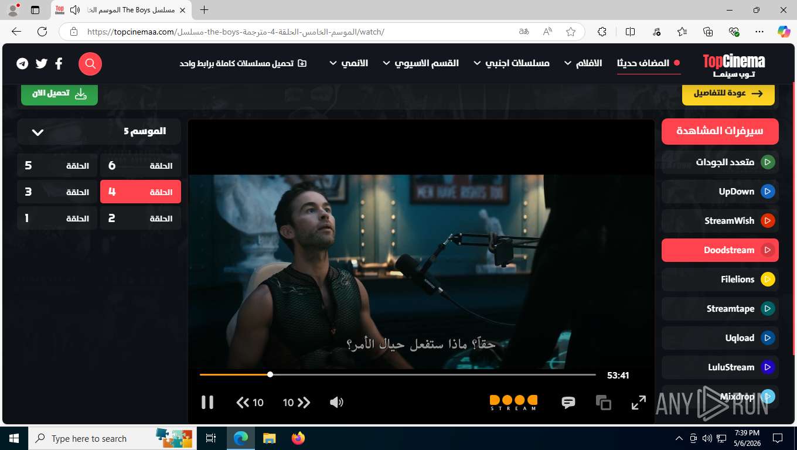Open browser essentials heart icon
Viewport: 797px width, 450px height.
tap(734, 32)
